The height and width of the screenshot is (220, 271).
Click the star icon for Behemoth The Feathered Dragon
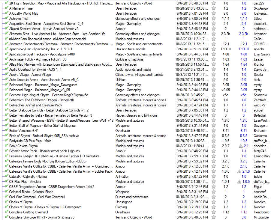(214, 100)
